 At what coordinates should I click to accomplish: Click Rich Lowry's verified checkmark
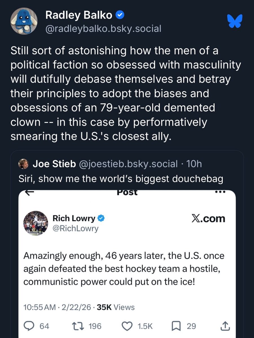101,218
